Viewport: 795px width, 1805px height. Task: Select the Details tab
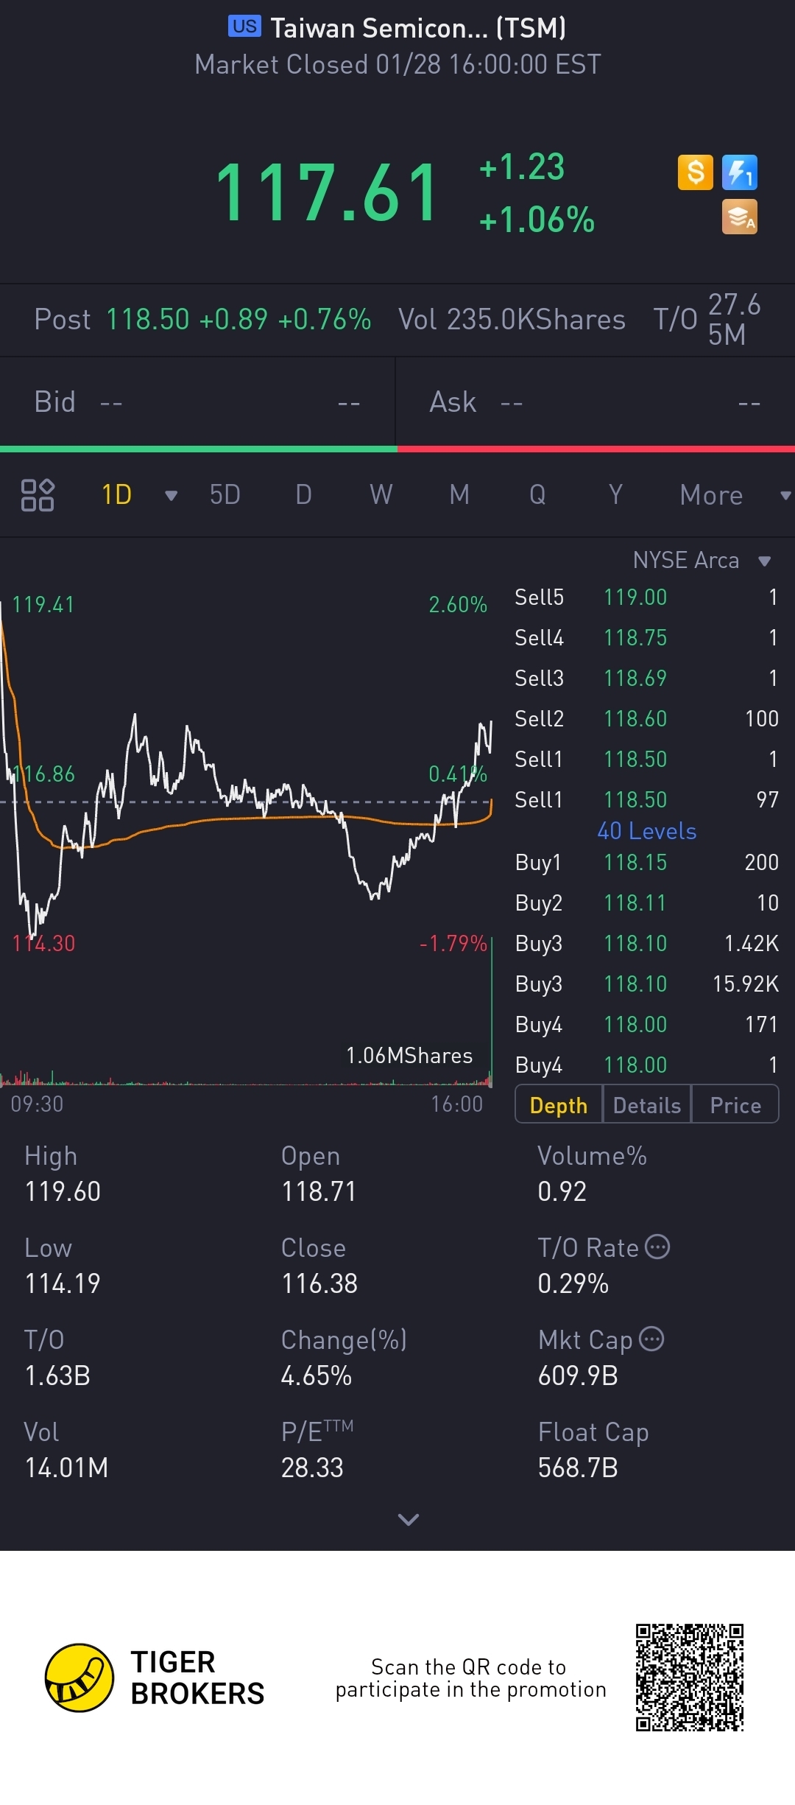pyautogui.click(x=647, y=1105)
